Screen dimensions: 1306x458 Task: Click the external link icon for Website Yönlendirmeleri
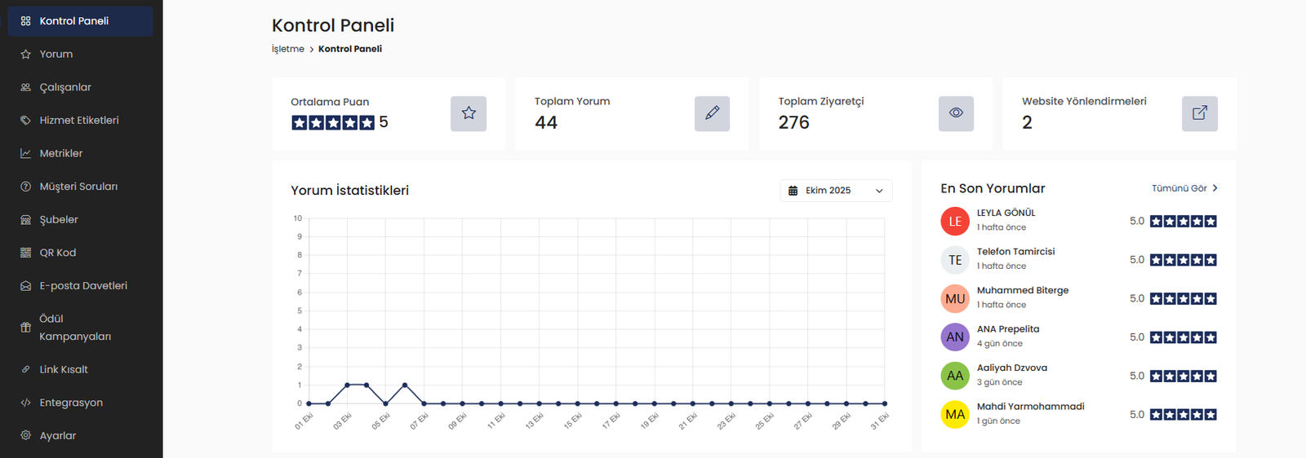(1199, 113)
